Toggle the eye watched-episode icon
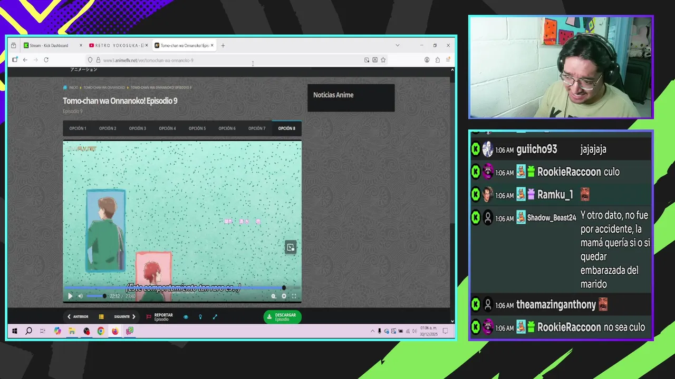Image resolution: width=675 pixels, height=379 pixels. (x=186, y=317)
